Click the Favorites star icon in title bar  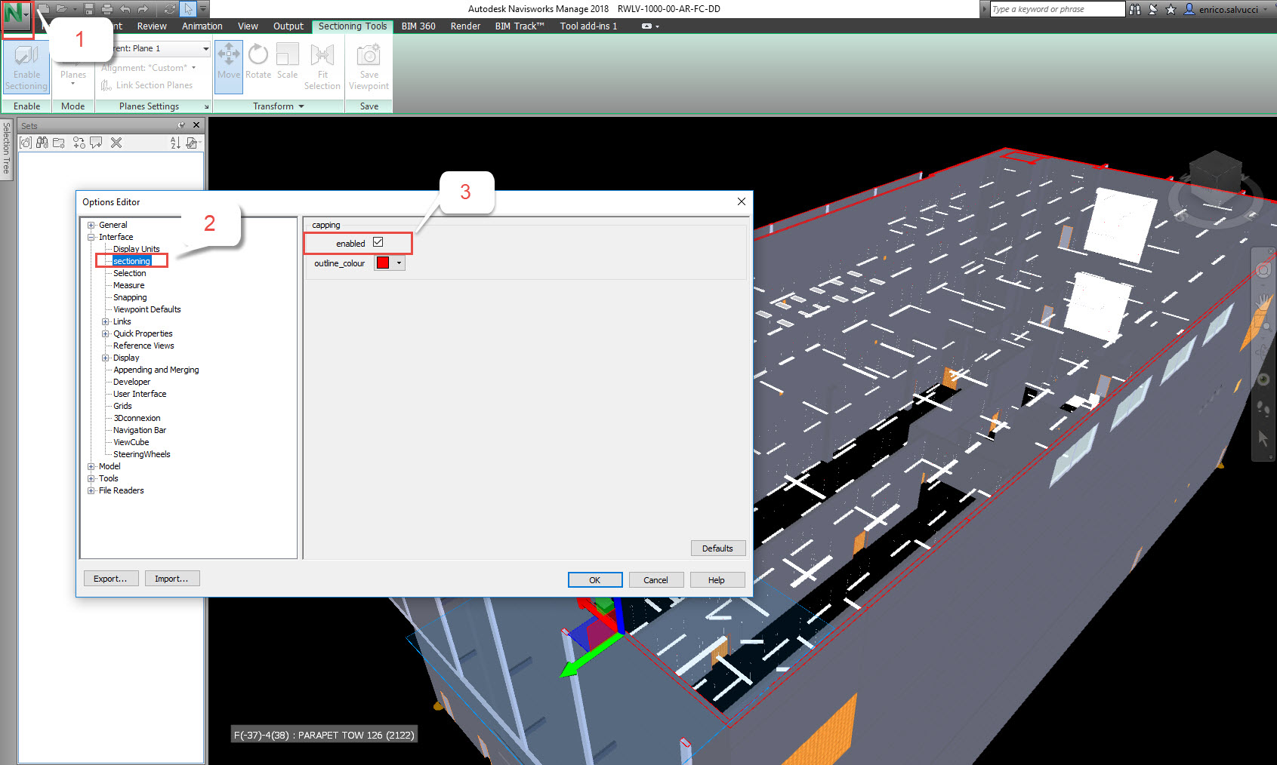[x=1171, y=9]
